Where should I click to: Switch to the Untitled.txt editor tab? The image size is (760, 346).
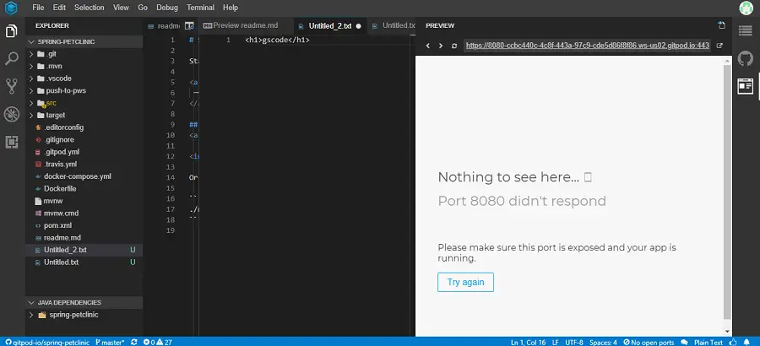click(x=393, y=25)
